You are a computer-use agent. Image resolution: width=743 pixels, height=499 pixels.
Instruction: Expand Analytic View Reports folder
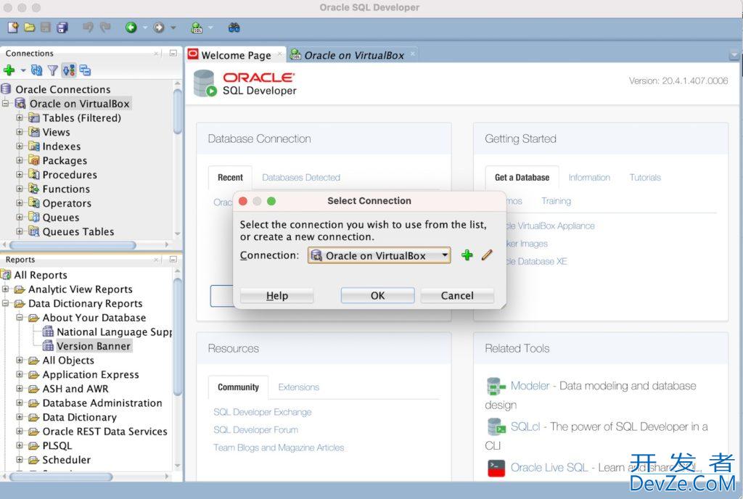[x=6, y=289]
